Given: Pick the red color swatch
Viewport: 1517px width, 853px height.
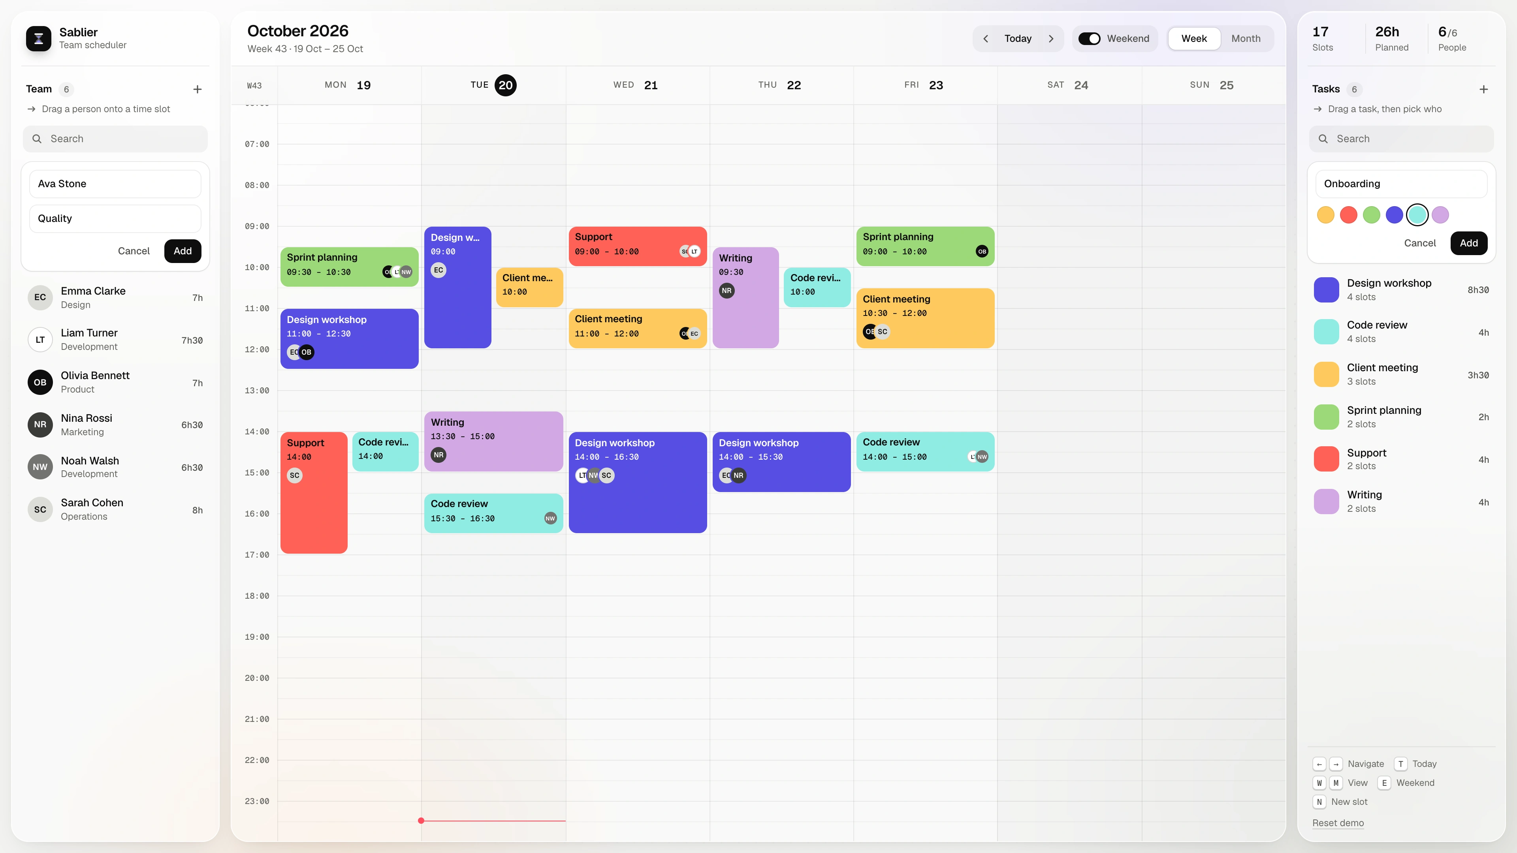Looking at the screenshot, I should pyautogui.click(x=1349, y=215).
